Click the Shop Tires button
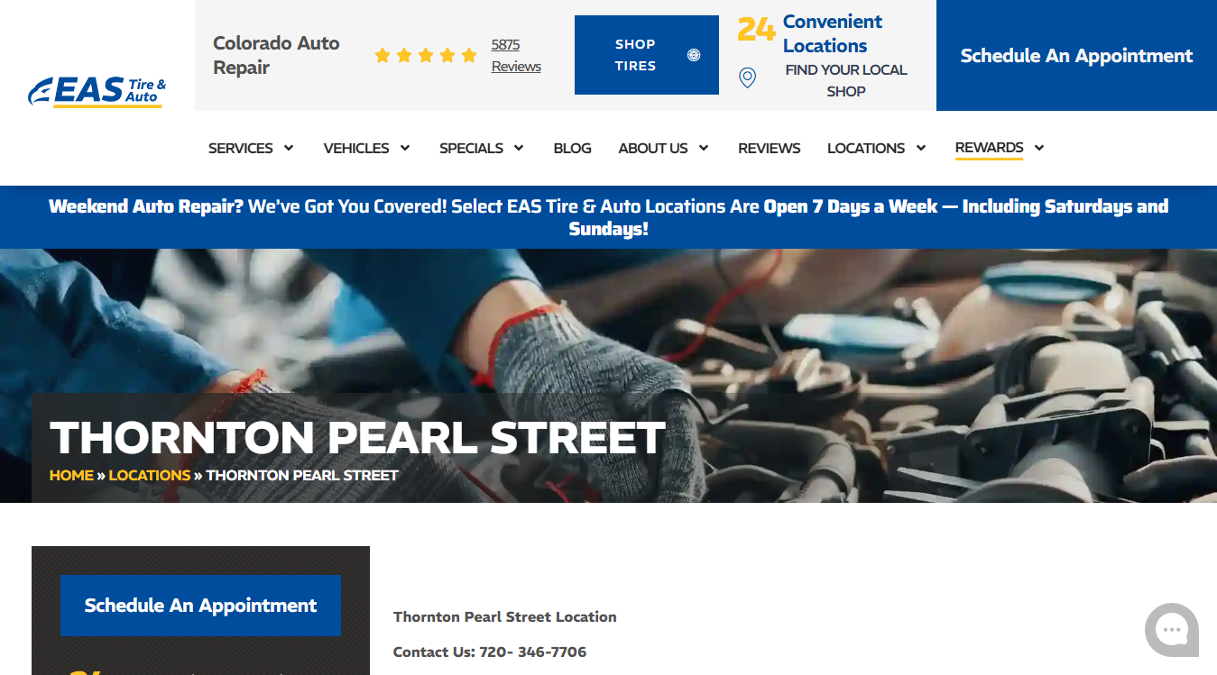The width and height of the screenshot is (1217, 675). point(647,55)
